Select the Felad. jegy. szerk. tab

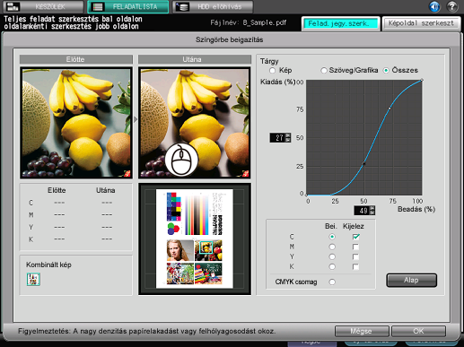click(341, 23)
